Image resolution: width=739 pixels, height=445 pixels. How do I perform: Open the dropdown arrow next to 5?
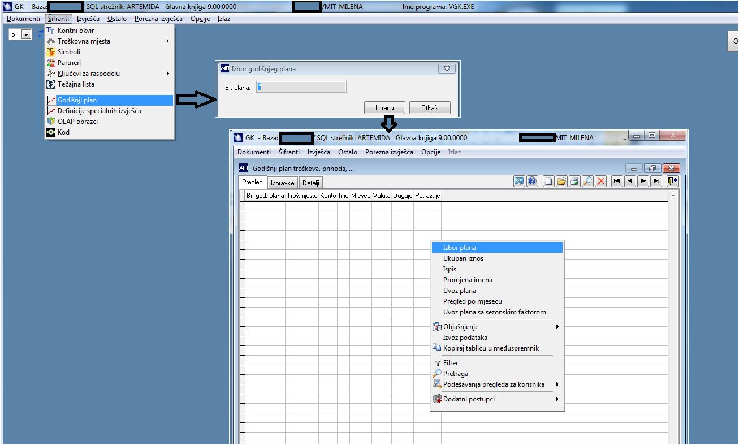point(27,34)
